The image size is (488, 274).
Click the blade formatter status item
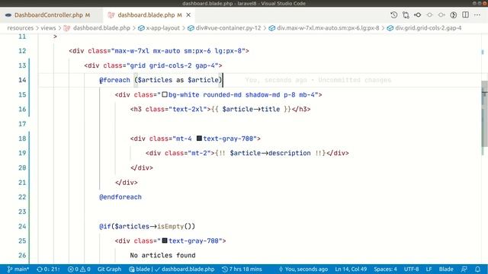point(172,269)
